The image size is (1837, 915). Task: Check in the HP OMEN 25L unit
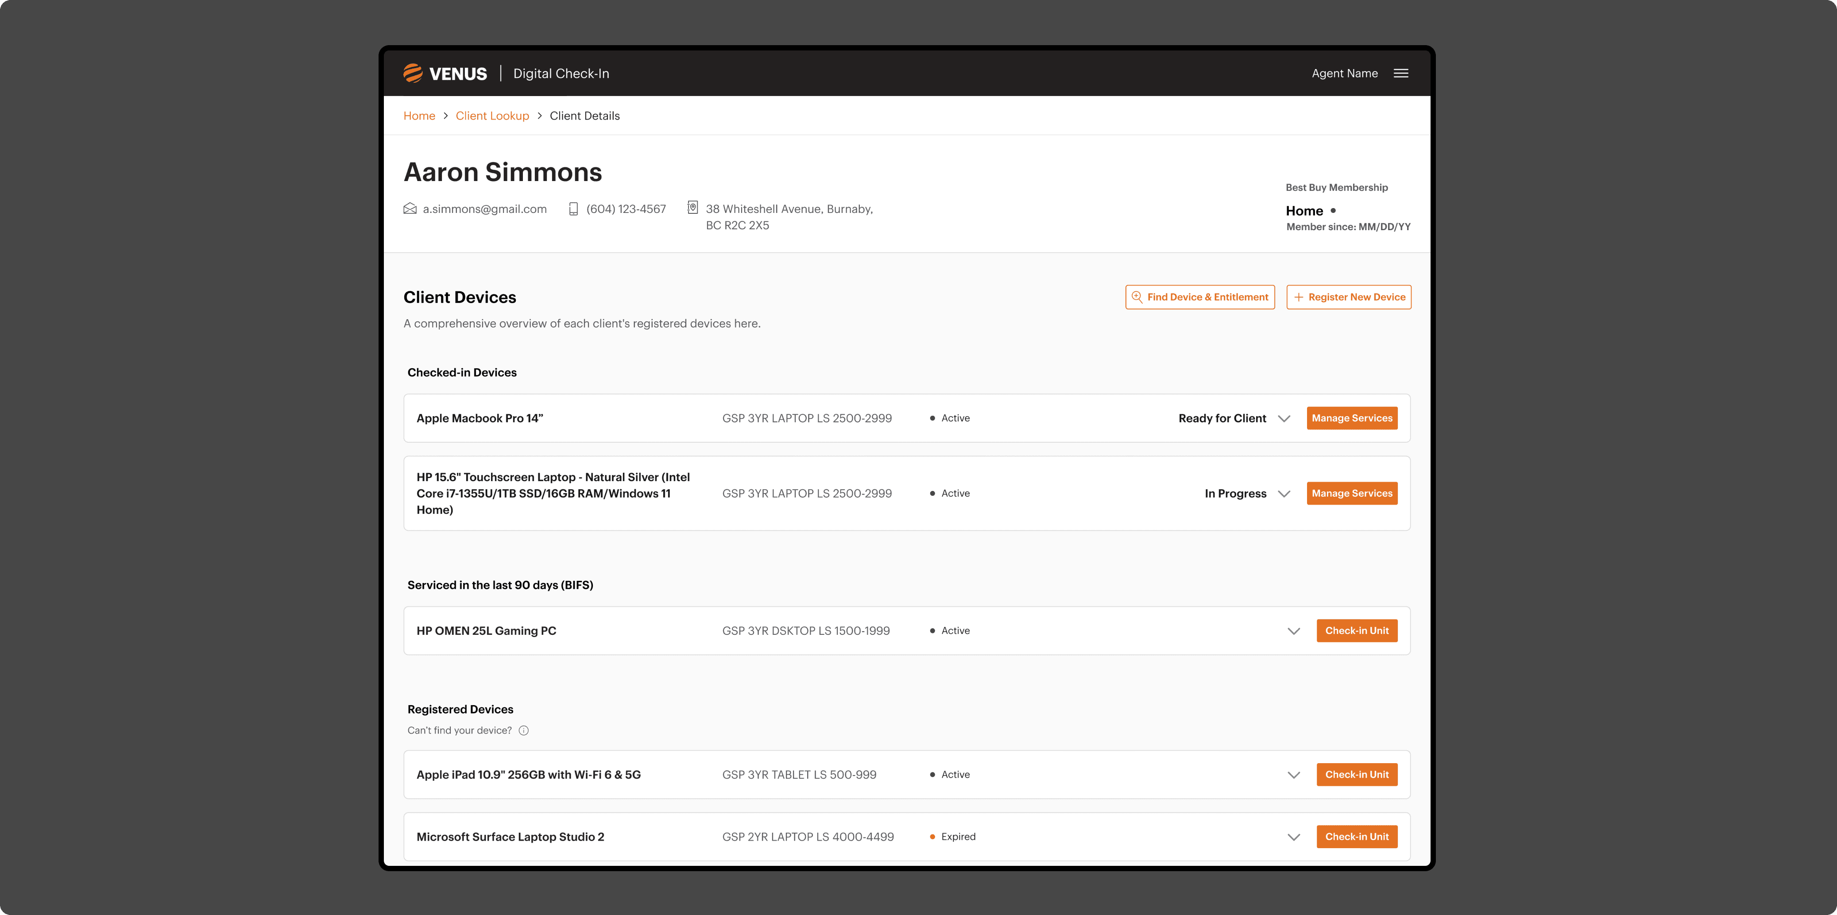tap(1356, 631)
